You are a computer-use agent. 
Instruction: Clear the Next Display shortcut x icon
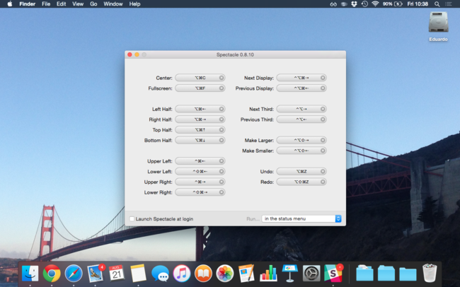point(323,78)
